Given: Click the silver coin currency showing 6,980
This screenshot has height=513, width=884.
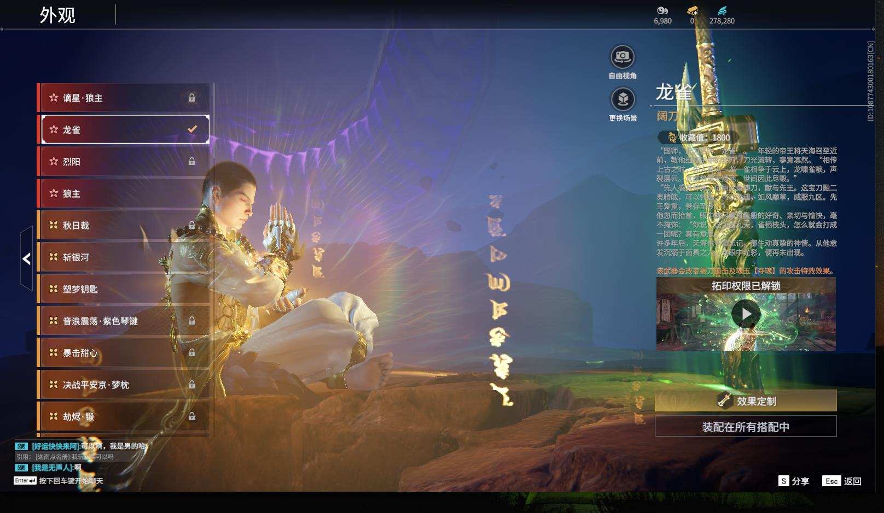Looking at the screenshot, I should [x=662, y=15].
